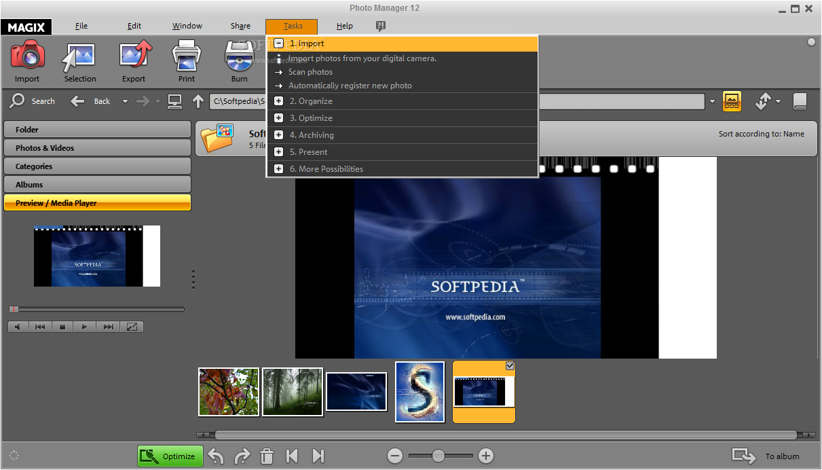Go up one folder level
This screenshot has height=470, width=822.
(x=198, y=101)
